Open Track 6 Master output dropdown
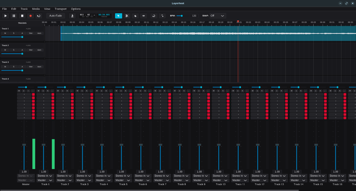356x191 pixels. point(143,180)
